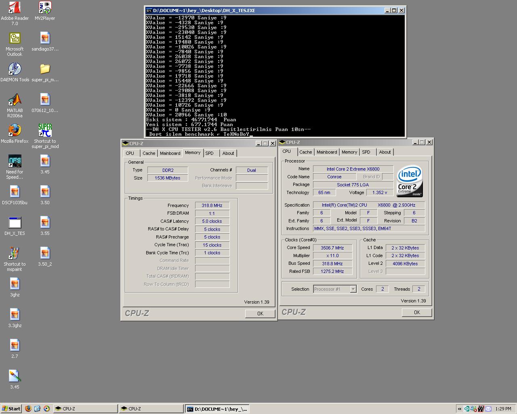Image resolution: width=517 pixels, height=414 pixels.
Task: Open the About tab in processor CPU-Z window
Action: click(x=385, y=152)
